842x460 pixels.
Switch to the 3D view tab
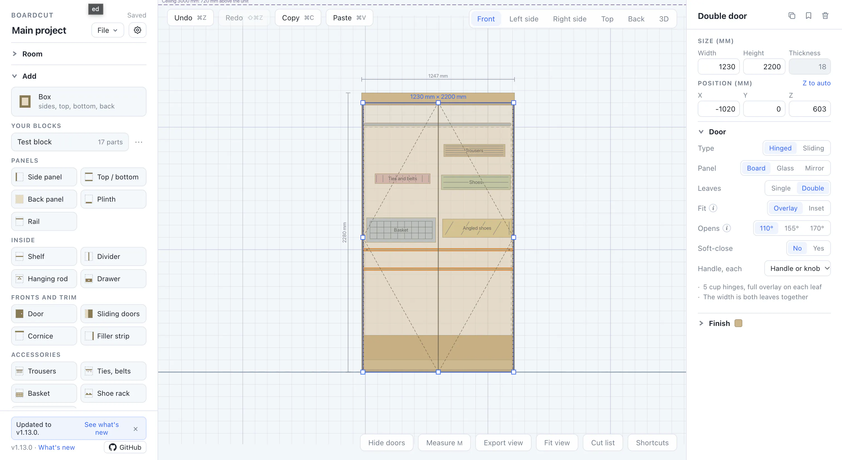tap(664, 19)
